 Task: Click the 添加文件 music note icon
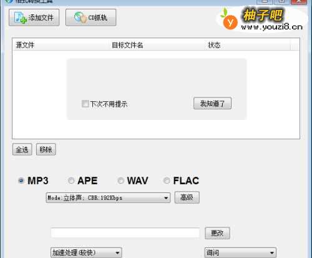pos(21,17)
